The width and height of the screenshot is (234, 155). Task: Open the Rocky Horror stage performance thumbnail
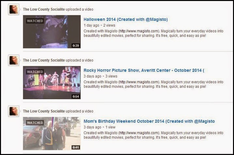(52, 83)
